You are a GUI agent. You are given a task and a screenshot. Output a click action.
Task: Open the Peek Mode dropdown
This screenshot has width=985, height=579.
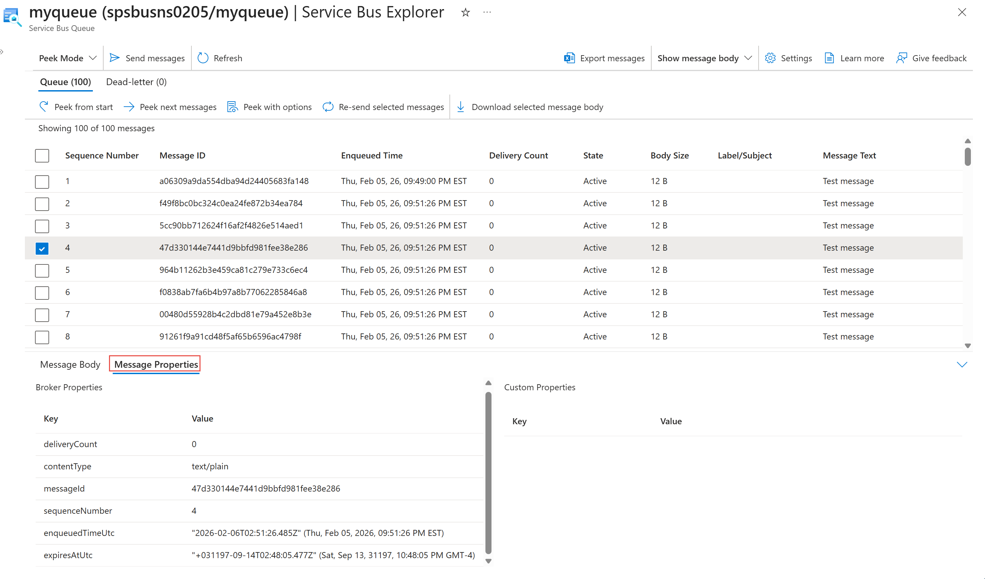click(67, 58)
